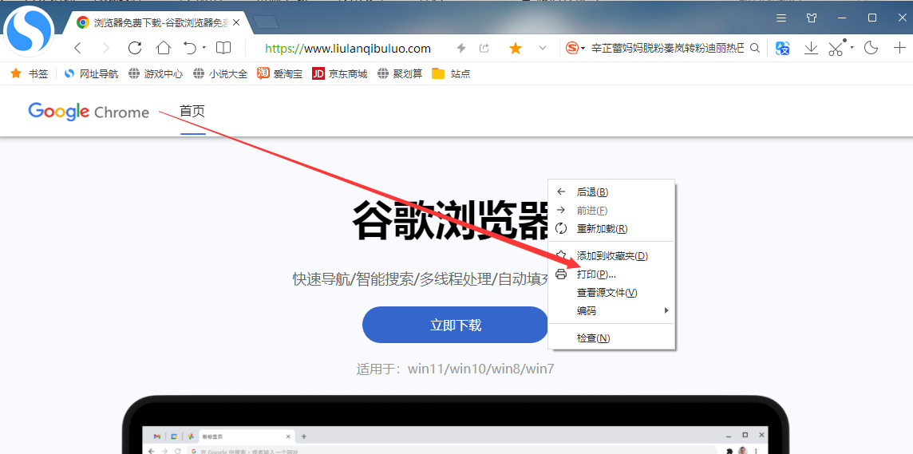Open a new tab button
This screenshot has width=913, height=454.
(x=266, y=22)
